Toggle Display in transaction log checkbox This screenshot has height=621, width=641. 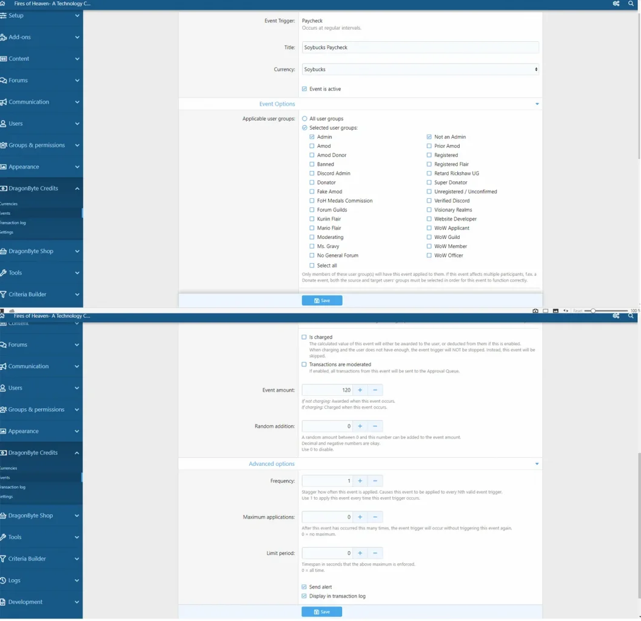point(304,597)
